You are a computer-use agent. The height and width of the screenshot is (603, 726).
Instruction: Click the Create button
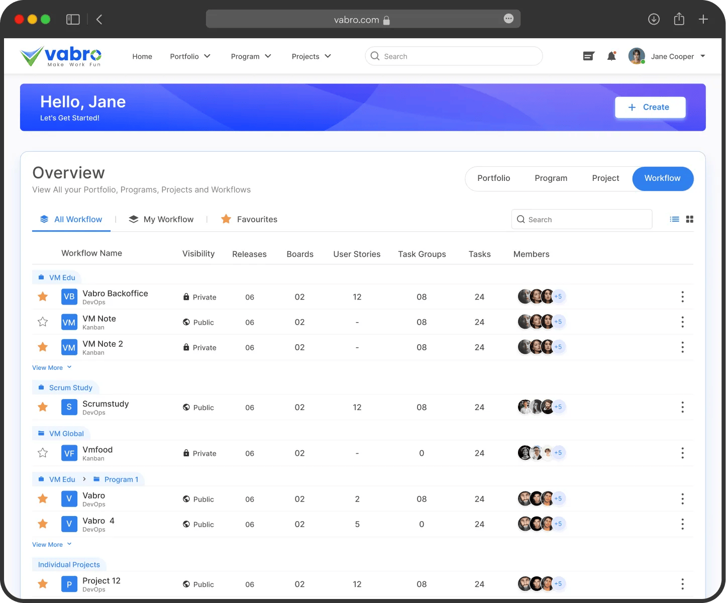650,107
